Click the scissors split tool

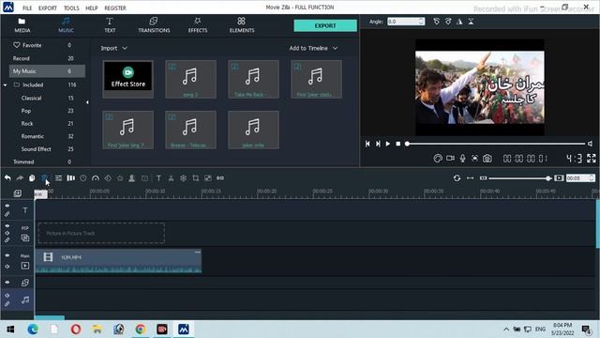(171, 178)
